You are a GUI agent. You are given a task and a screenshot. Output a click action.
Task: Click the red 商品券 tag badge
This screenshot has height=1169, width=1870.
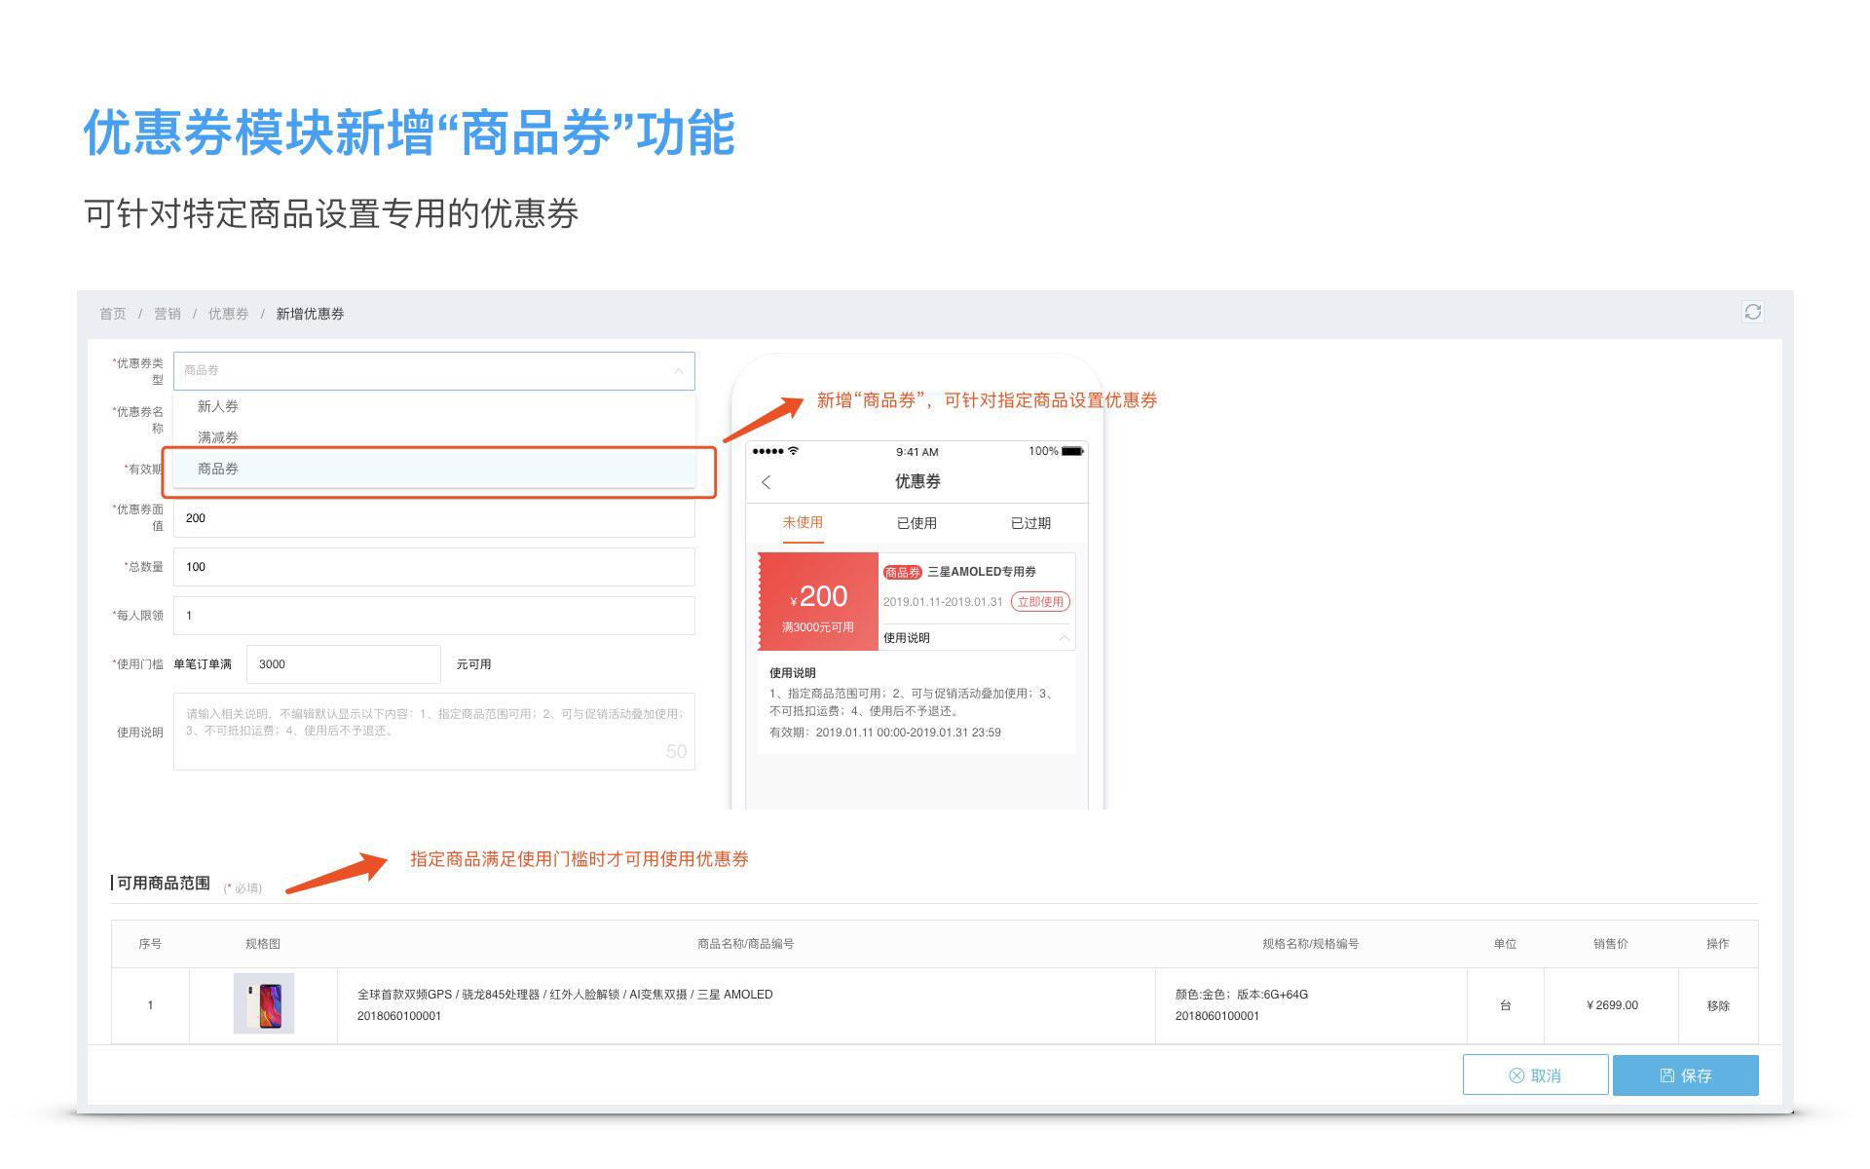(x=902, y=572)
